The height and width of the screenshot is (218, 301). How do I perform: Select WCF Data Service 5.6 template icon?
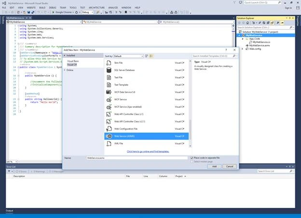(x=109, y=92)
